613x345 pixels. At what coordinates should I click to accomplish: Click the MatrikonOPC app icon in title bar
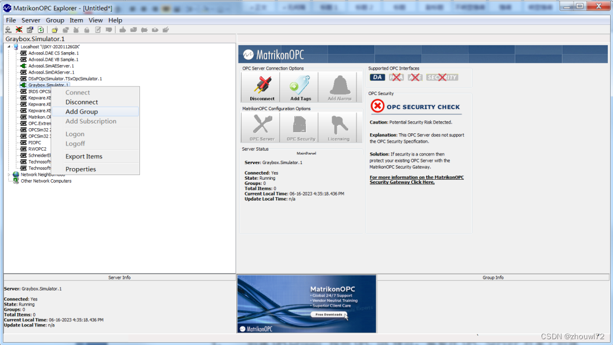pyautogui.click(x=7, y=8)
